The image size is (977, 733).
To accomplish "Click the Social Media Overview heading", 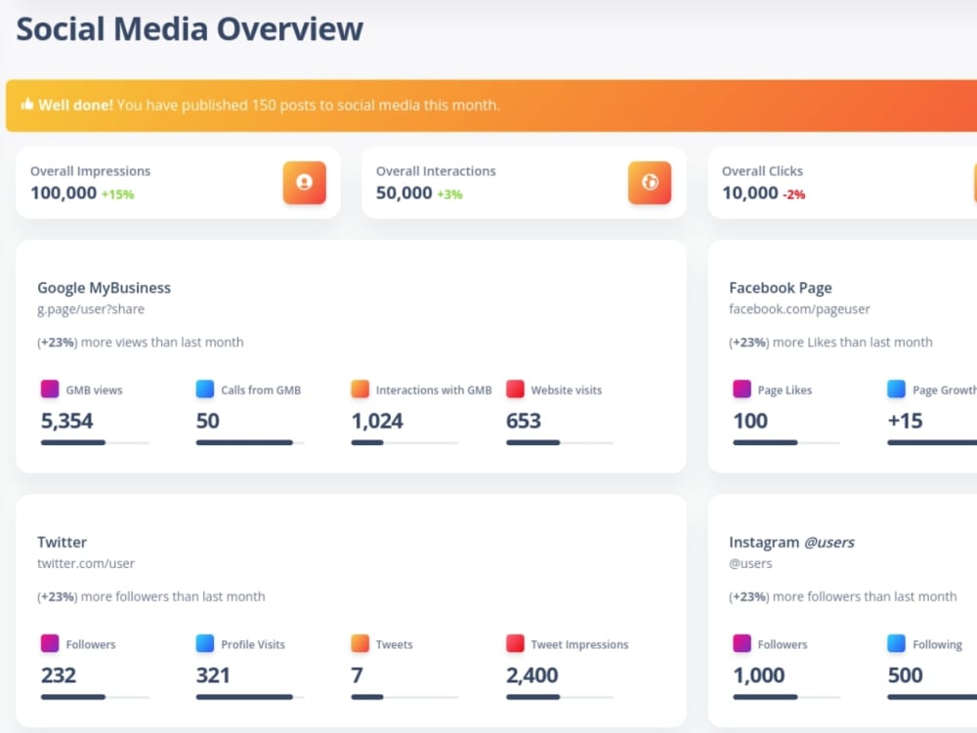I will click(190, 28).
